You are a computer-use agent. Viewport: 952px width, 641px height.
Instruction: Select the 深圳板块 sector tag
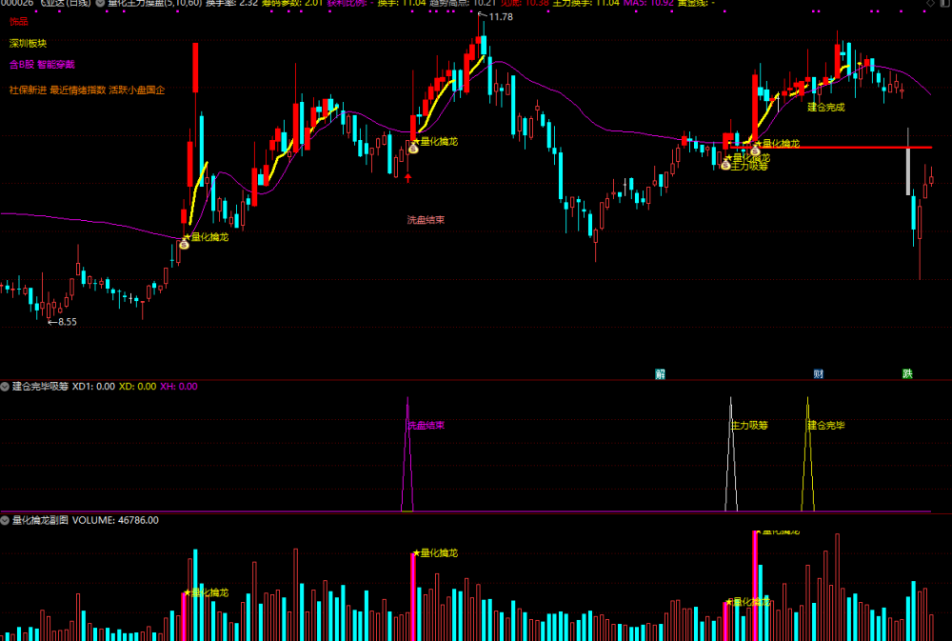pyautogui.click(x=28, y=43)
